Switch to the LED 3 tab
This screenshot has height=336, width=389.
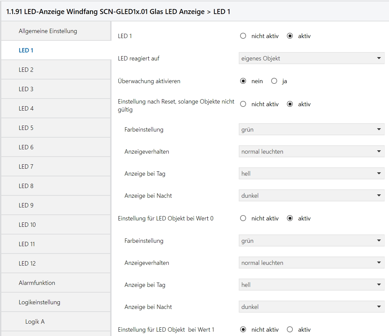tap(56, 89)
